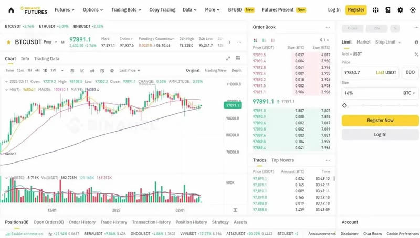This screenshot has width=420, height=238.
Task: Click the header Log In link
Action: [334, 10]
